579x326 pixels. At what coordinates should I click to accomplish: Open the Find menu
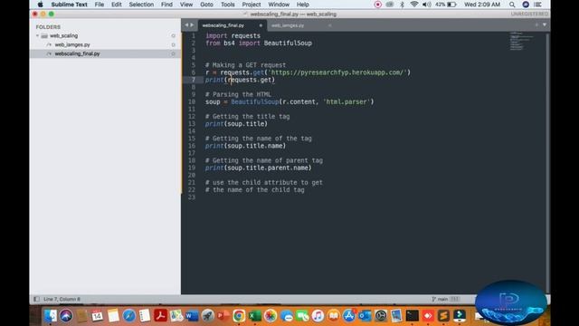click(x=166, y=5)
